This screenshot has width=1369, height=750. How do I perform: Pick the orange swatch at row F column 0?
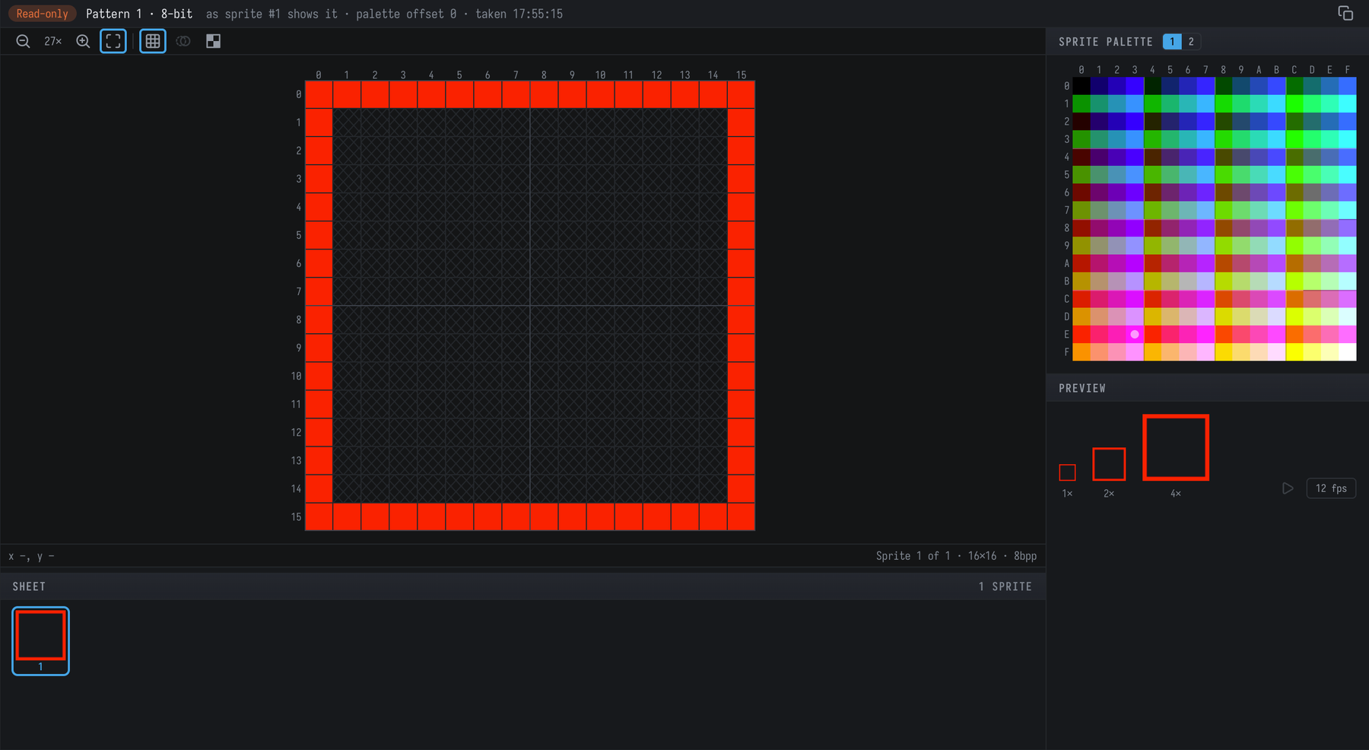pos(1082,352)
